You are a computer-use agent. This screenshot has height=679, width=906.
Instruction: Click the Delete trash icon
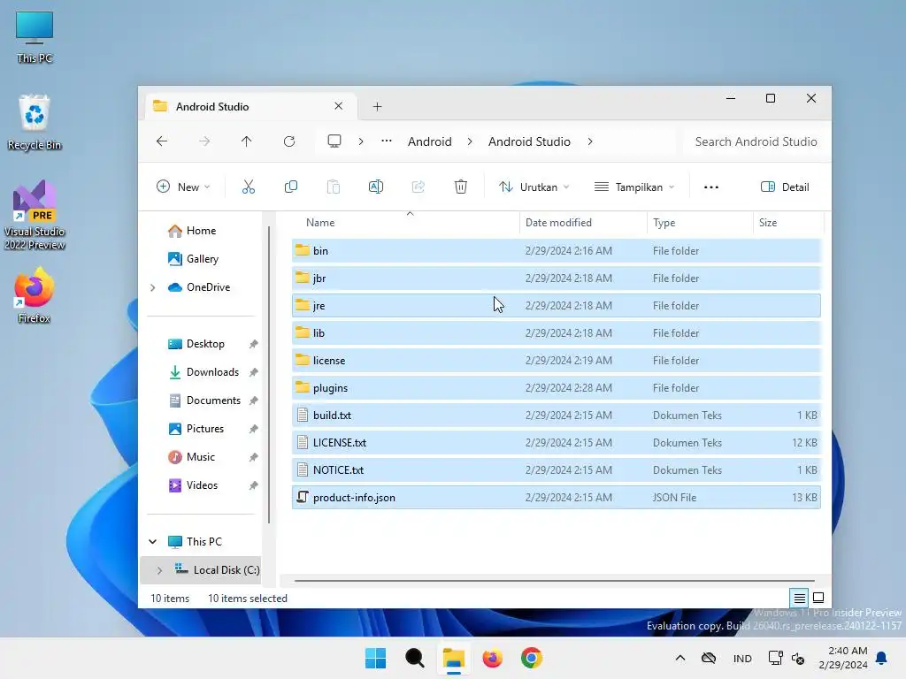coord(460,187)
